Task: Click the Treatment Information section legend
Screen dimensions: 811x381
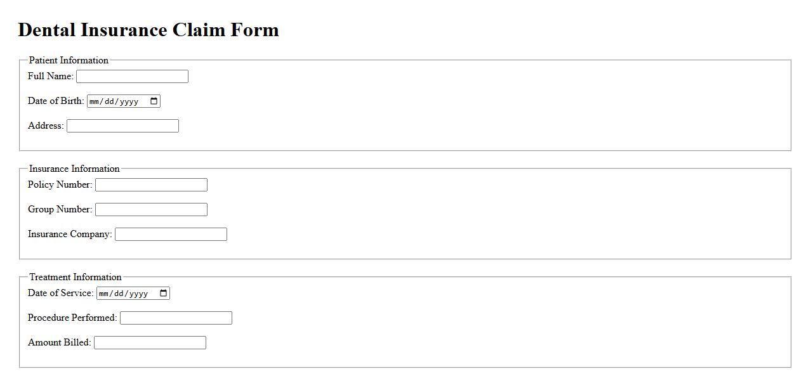Action: (x=75, y=277)
